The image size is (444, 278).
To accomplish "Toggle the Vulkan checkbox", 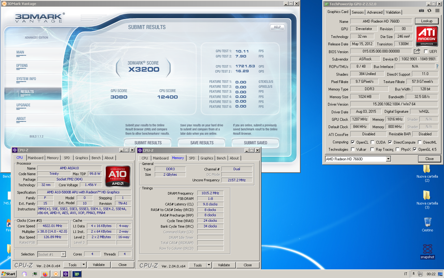I will point(353,150).
